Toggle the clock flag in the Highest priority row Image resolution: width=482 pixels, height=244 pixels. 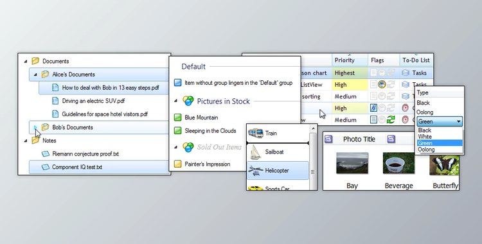382,73
